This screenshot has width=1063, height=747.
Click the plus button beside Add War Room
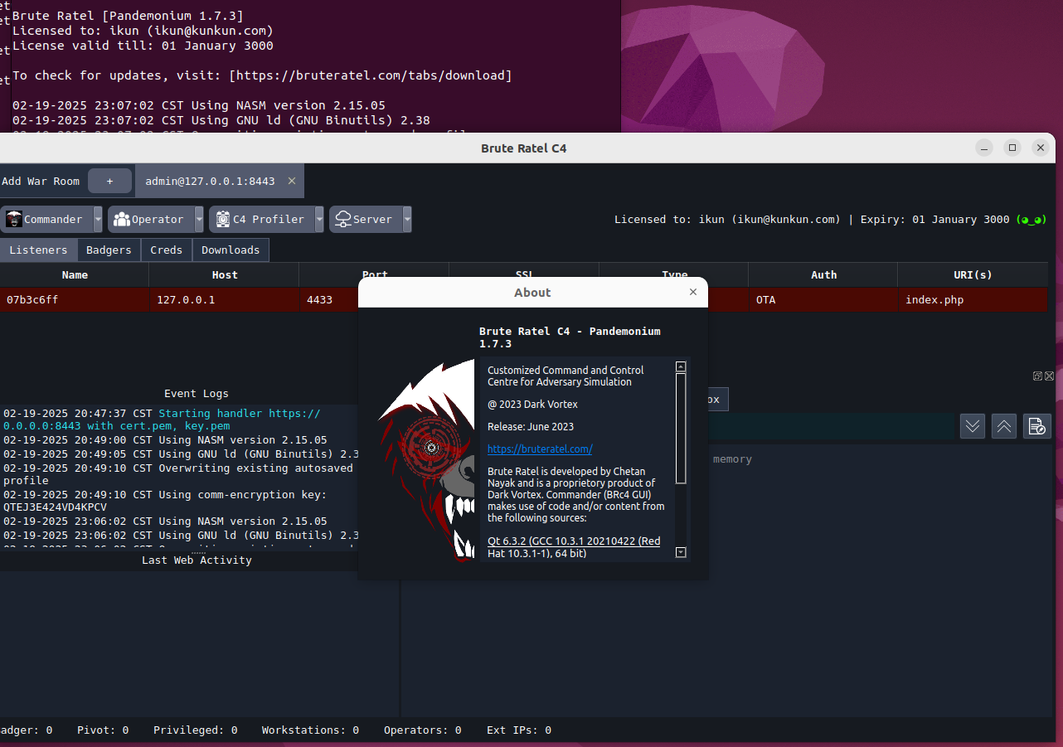point(109,182)
